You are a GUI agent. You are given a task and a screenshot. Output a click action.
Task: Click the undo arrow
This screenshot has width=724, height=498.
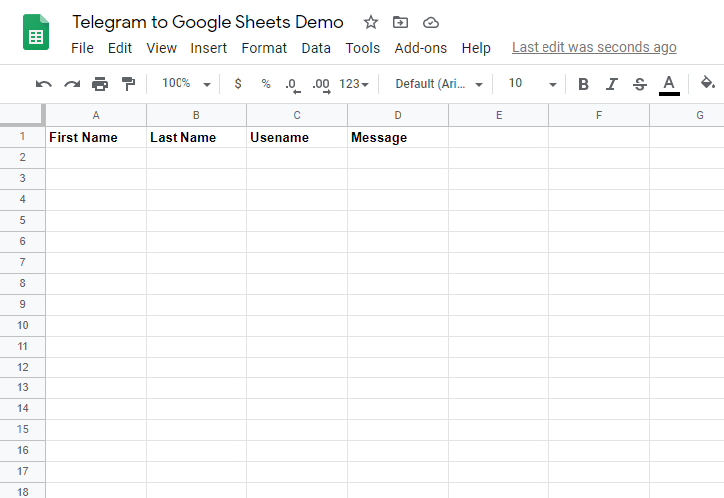(x=44, y=84)
